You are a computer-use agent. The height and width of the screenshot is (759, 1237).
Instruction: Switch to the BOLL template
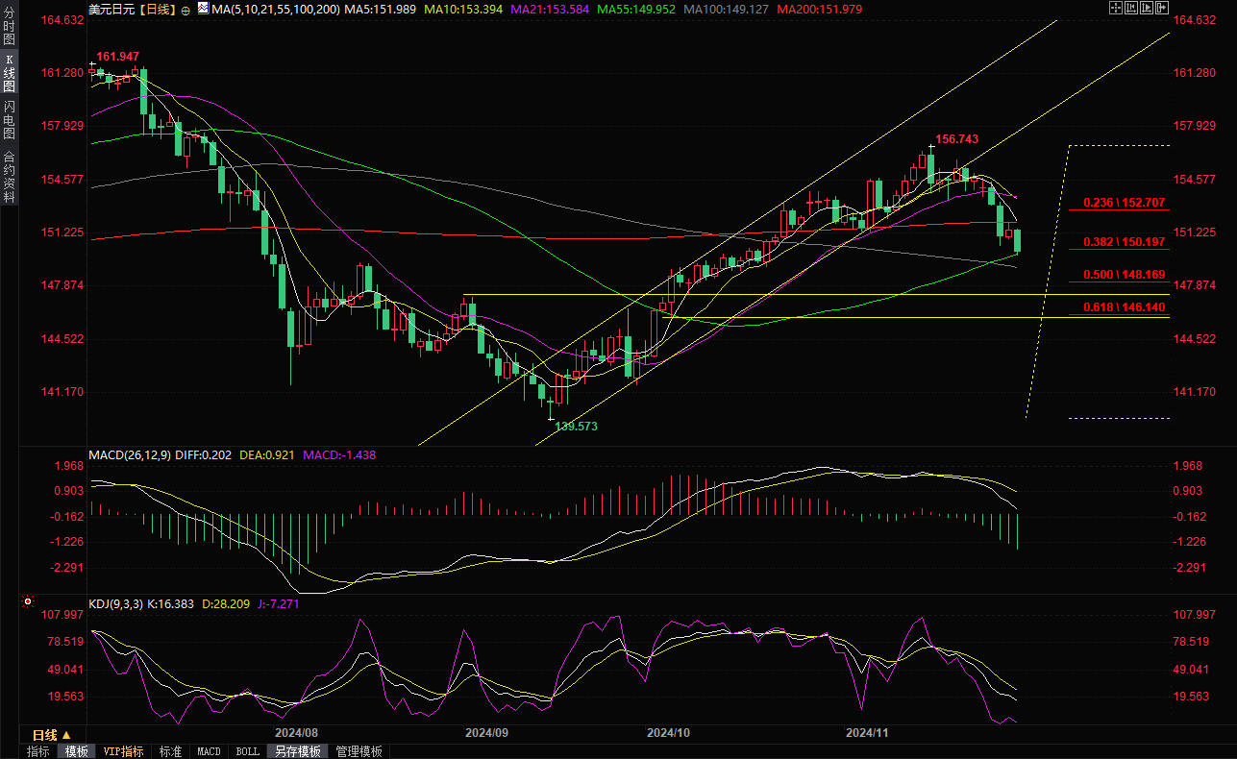point(247,751)
